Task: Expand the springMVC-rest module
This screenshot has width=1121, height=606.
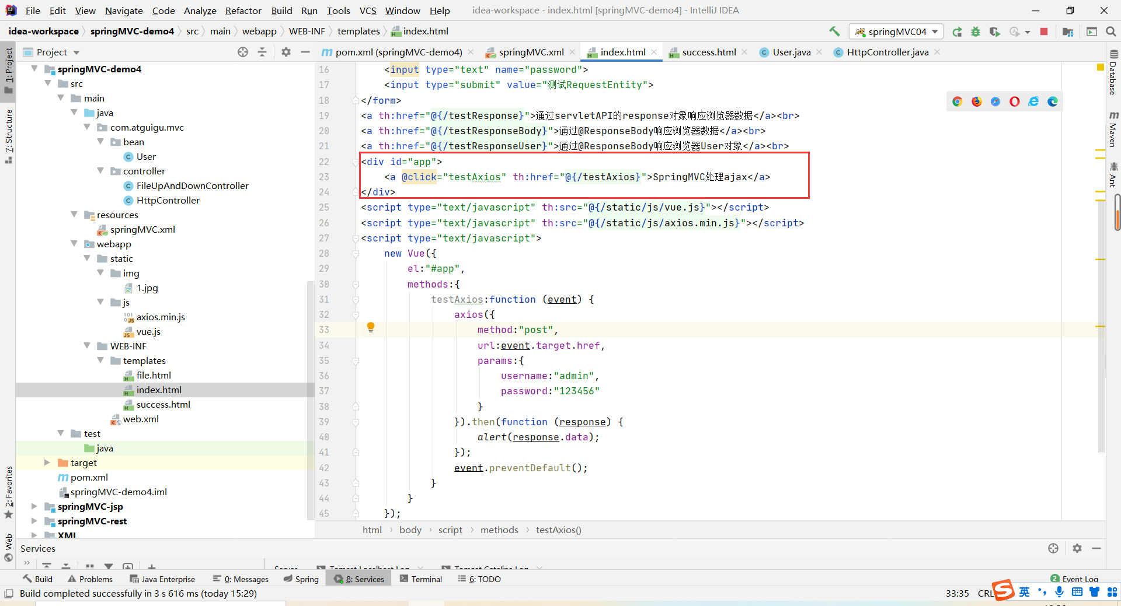Action: click(x=34, y=521)
